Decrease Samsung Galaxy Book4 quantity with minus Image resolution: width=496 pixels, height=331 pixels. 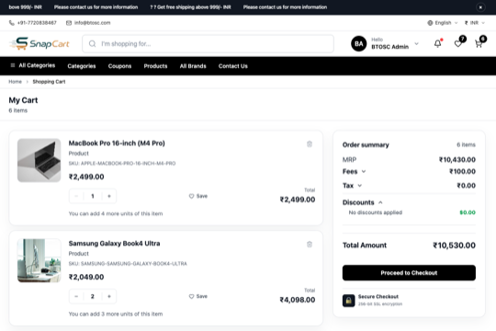pos(76,296)
